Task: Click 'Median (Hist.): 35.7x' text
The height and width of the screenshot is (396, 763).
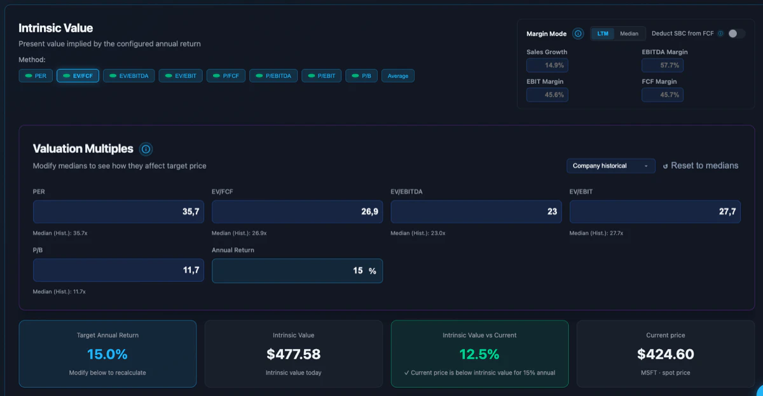Action: click(x=60, y=233)
